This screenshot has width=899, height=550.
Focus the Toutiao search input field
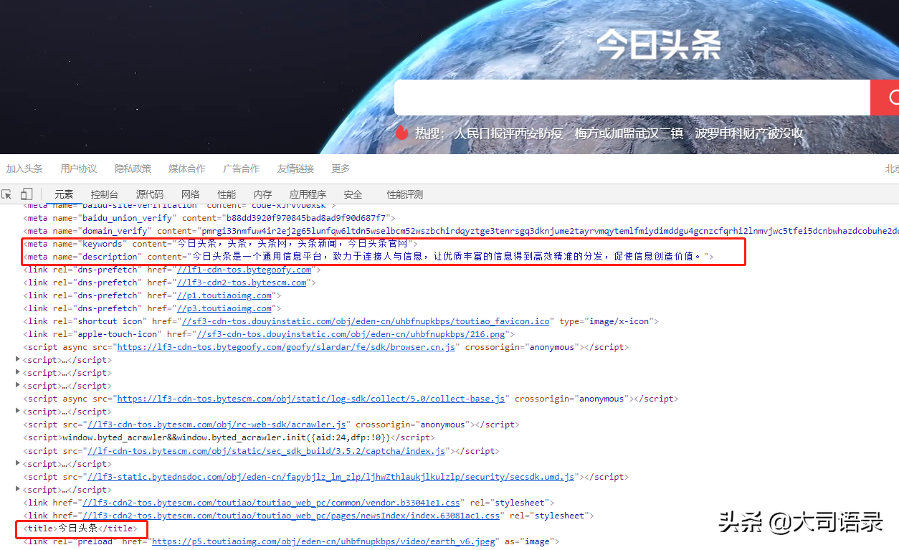click(x=632, y=98)
